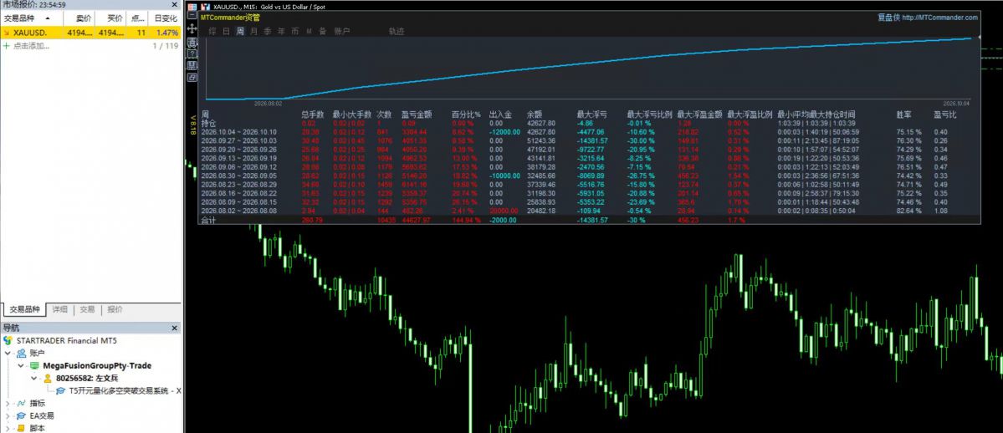Open the http://MTCommander.com link
The image size is (1003, 433).
point(939,18)
